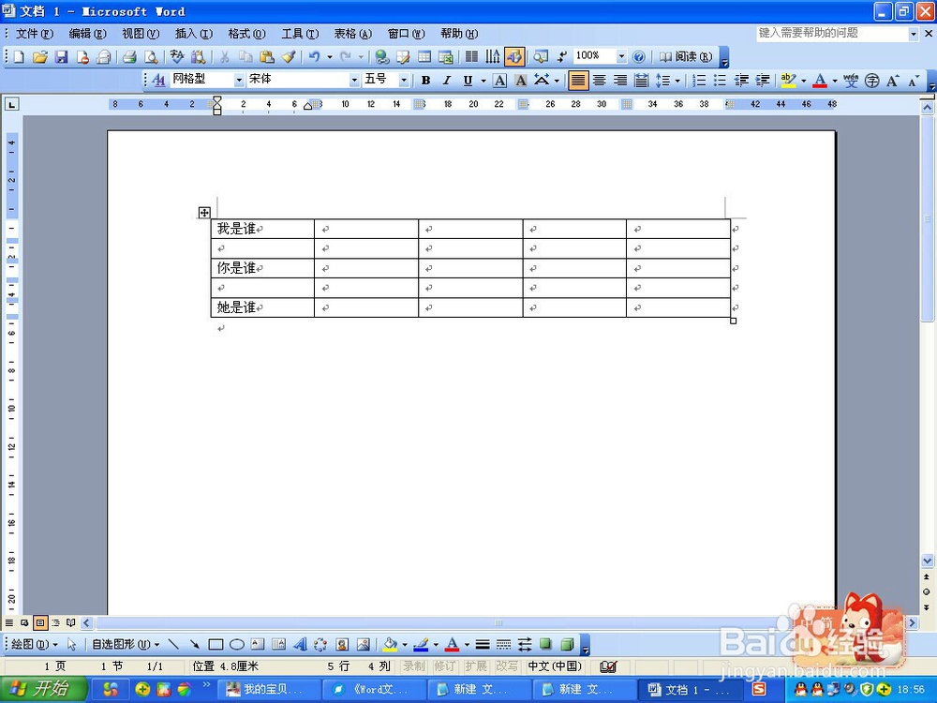The height and width of the screenshot is (703, 937).
Task: Print the document with printer icon
Action: pyautogui.click(x=129, y=57)
